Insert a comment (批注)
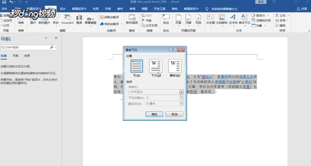 [x=166, y=19]
